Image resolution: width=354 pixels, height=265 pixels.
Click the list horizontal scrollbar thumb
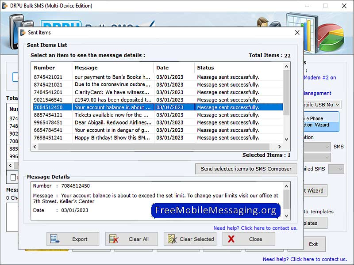(x=154, y=147)
